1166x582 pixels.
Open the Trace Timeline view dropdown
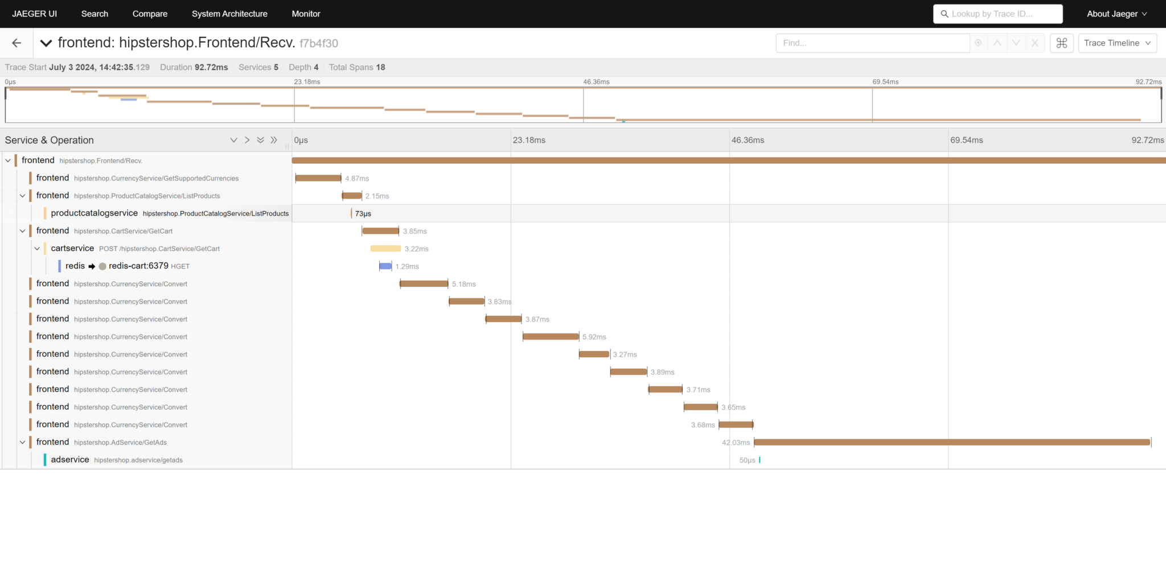(x=1117, y=43)
